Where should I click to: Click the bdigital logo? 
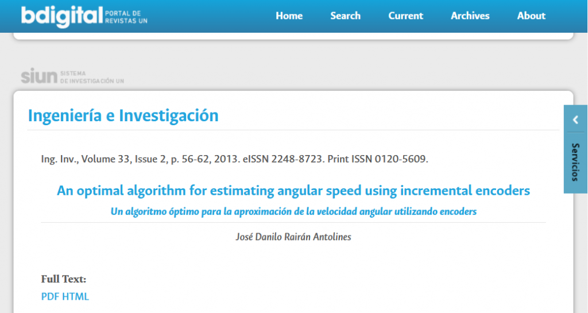61,16
